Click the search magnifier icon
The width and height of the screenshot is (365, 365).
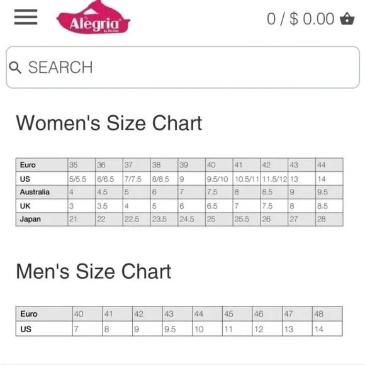coord(15,67)
